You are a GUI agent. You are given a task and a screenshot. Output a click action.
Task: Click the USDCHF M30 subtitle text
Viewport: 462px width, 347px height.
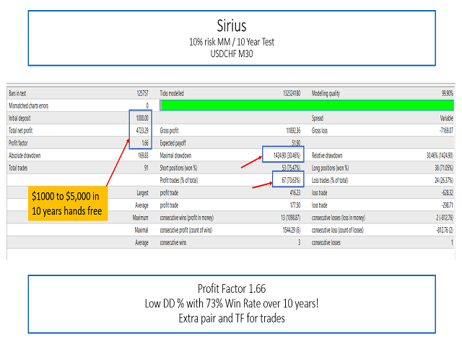pos(231,53)
